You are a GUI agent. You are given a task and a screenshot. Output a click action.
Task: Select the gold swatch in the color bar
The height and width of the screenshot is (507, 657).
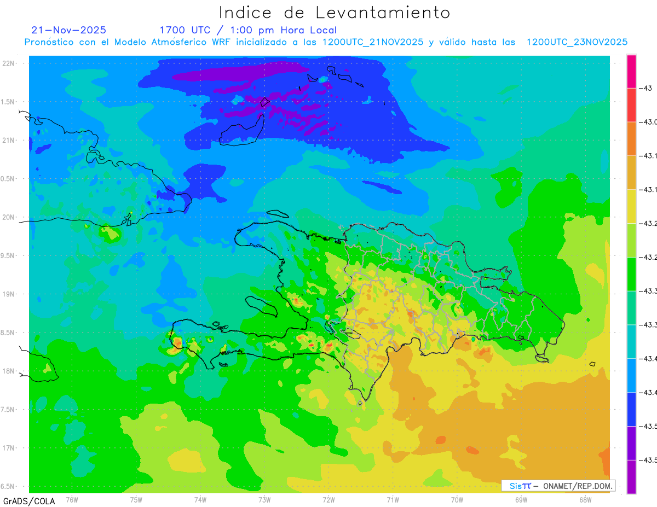point(631,173)
